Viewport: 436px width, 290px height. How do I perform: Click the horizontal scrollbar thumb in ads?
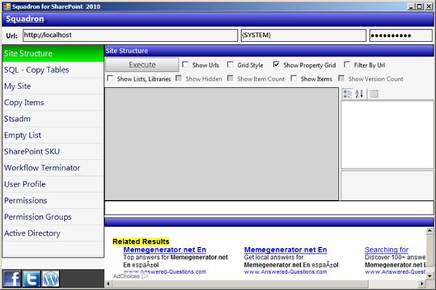240,283
